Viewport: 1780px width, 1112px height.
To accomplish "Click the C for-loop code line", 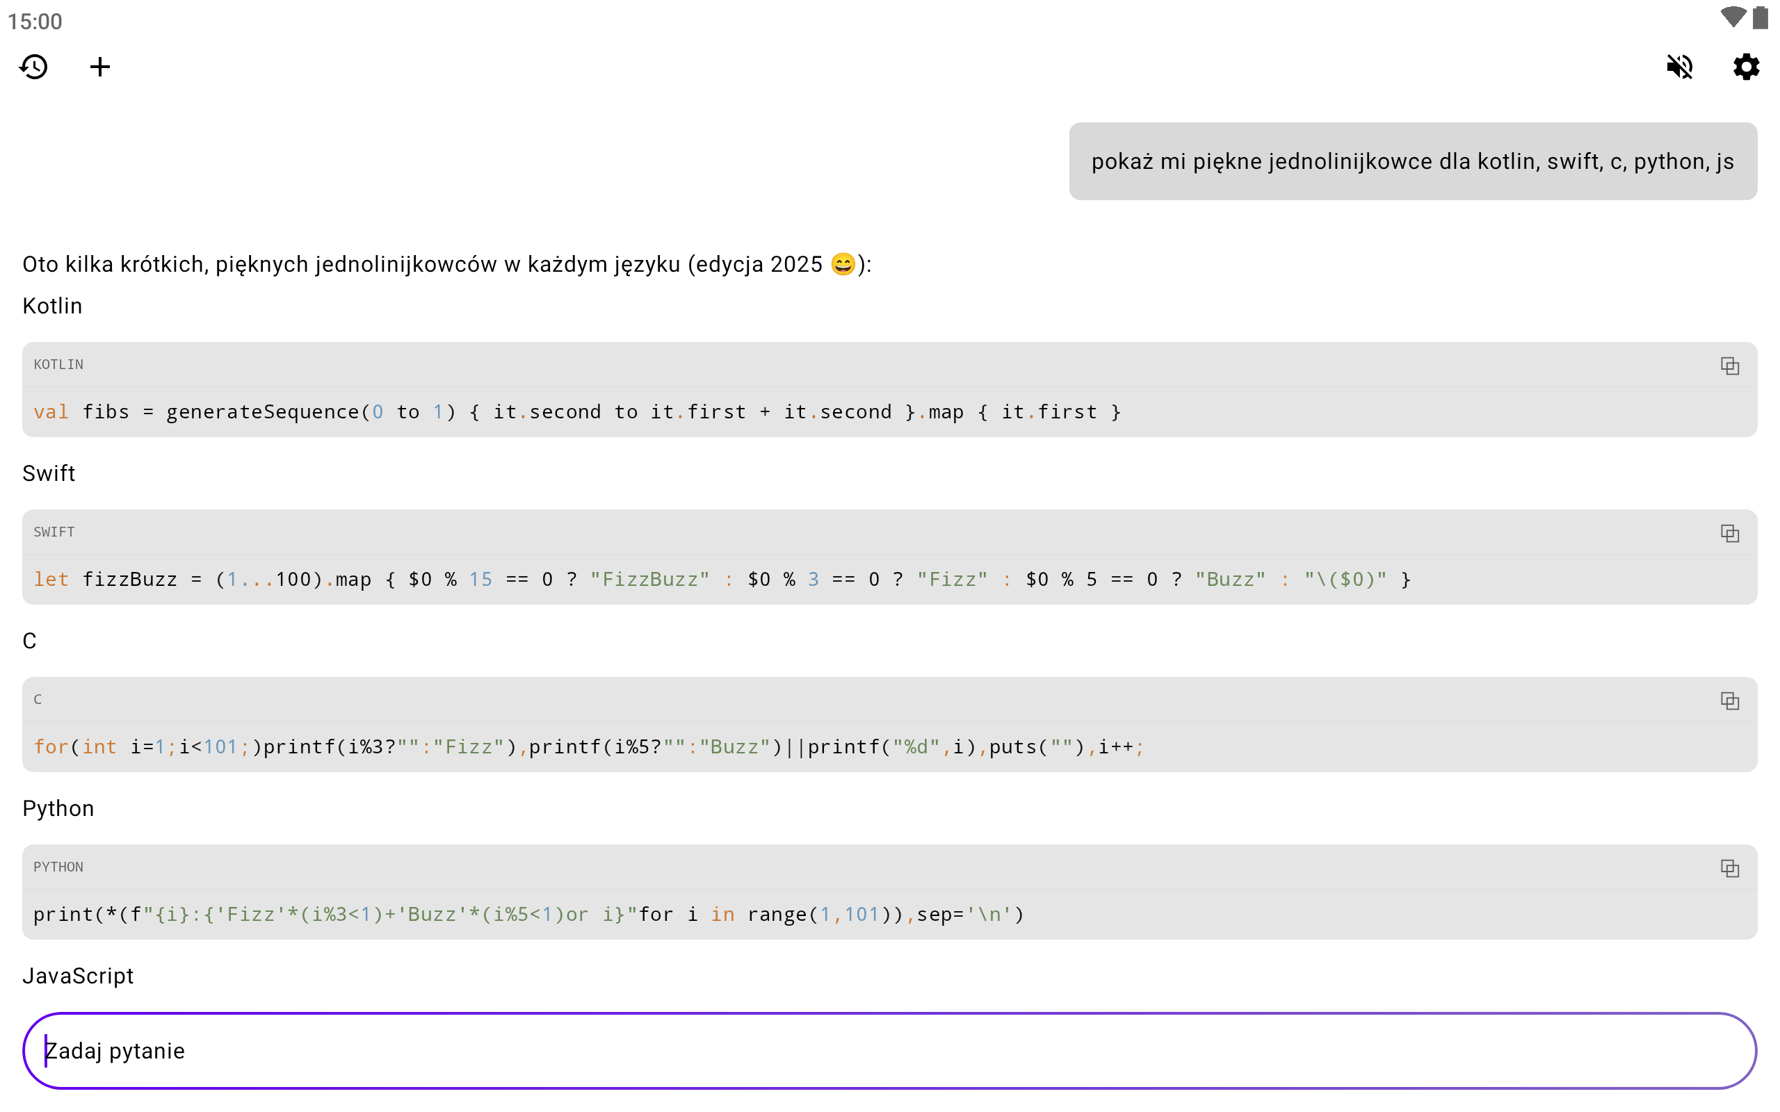I will click(x=588, y=747).
